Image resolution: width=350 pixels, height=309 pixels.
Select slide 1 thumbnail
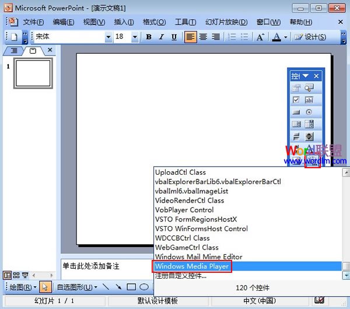[33, 73]
